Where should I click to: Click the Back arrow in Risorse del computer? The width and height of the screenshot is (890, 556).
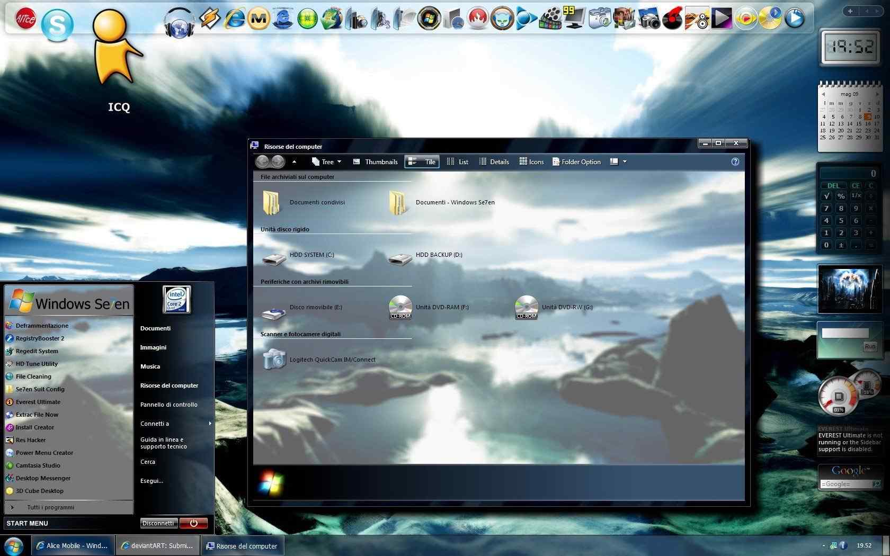pyautogui.click(x=263, y=162)
